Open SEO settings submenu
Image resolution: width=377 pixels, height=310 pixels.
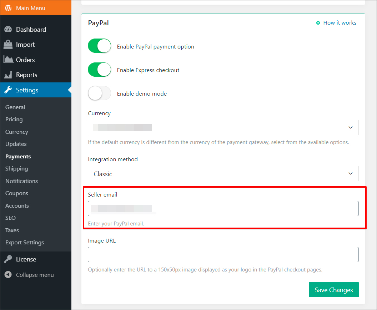click(10, 218)
